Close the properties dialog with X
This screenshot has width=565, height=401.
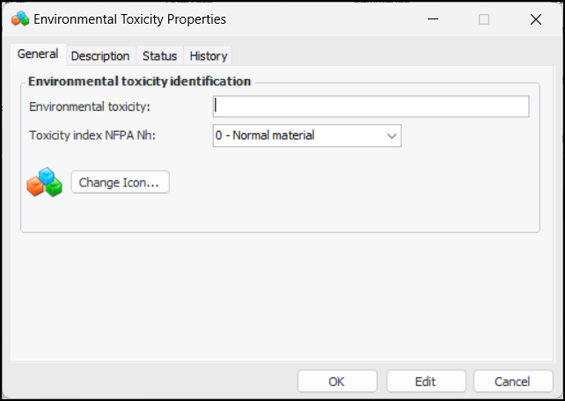pyautogui.click(x=536, y=18)
